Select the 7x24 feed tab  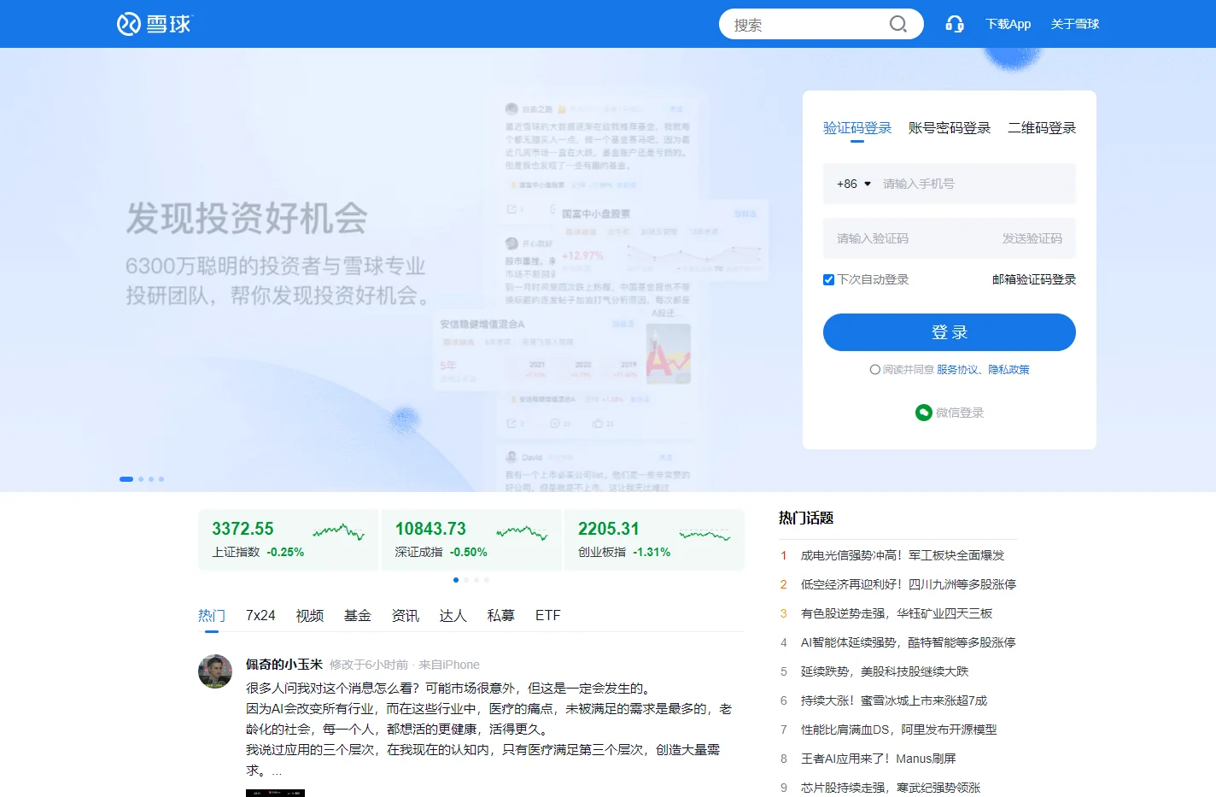260,616
